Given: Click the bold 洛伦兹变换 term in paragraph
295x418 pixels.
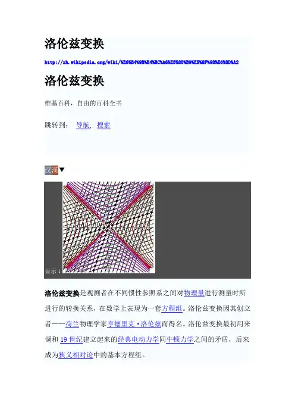Looking at the screenshot, I should (x=62, y=293).
